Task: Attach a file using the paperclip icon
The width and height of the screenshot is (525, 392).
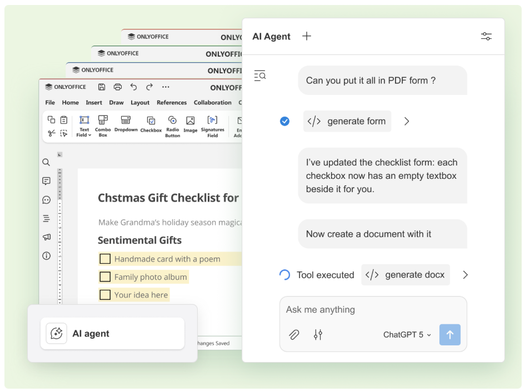Action: click(294, 335)
